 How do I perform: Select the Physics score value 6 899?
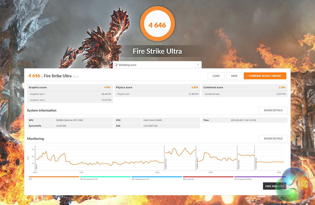pos(195,88)
